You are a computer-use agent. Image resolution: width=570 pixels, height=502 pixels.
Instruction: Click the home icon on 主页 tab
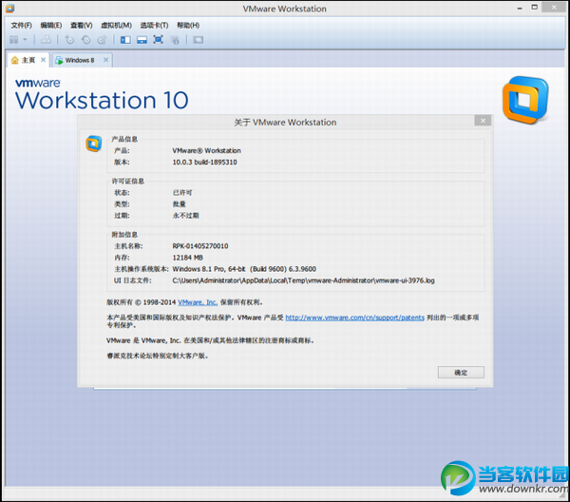point(15,60)
